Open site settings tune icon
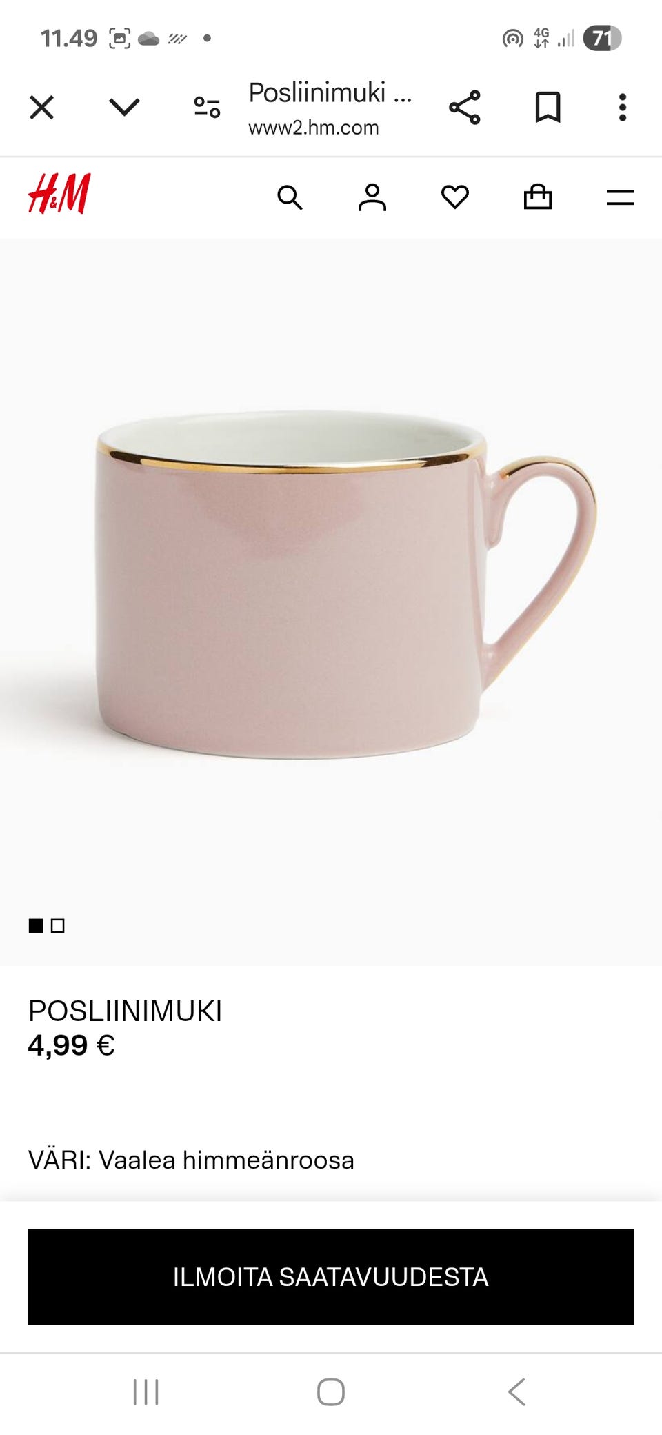 (x=207, y=108)
